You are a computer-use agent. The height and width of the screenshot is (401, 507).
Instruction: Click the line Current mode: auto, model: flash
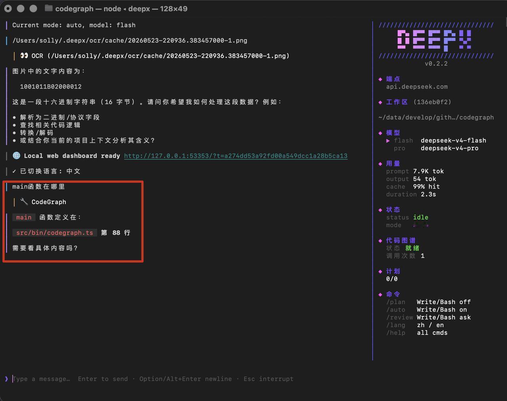click(74, 25)
